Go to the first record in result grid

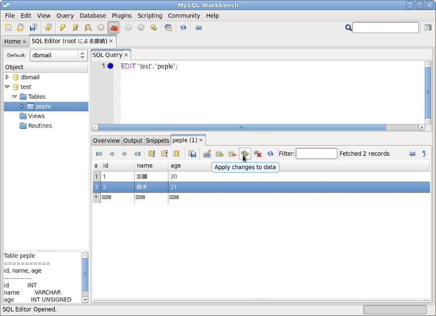click(99, 154)
